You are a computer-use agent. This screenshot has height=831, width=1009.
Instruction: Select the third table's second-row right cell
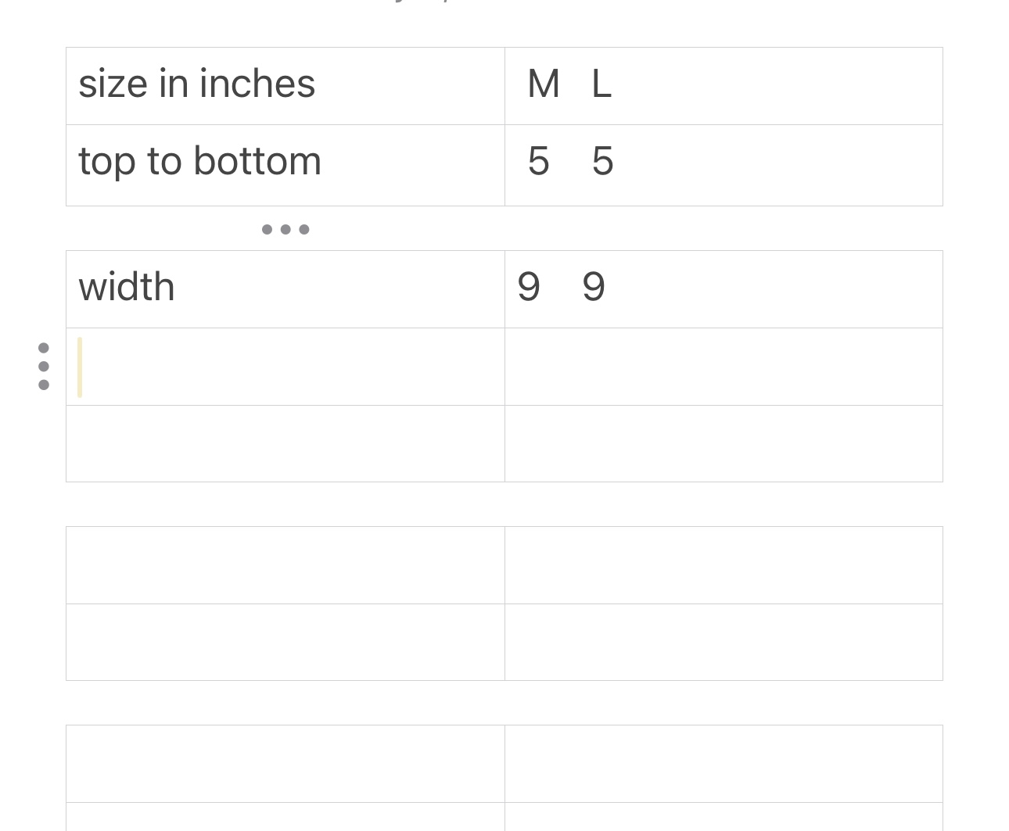[x=724, y=642]
